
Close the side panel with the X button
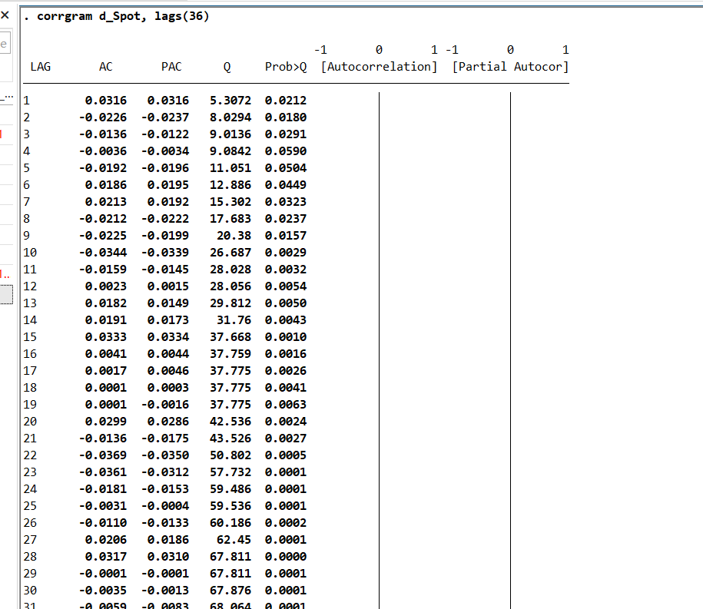(x=5, y=15)
